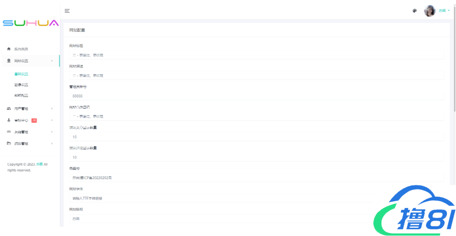Click the home icon in sidebar

point(9,49)
